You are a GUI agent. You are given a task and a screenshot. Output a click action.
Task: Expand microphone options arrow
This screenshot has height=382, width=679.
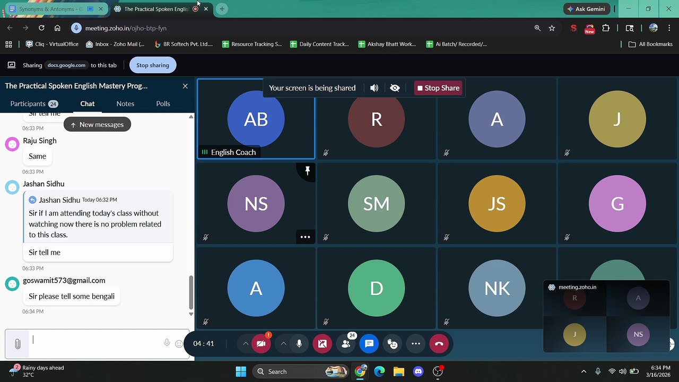pyautogui.click(x=283, y=344)
